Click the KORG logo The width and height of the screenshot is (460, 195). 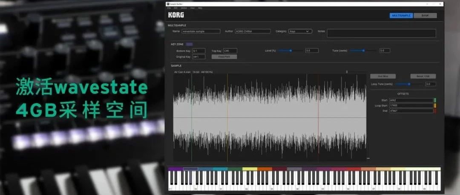(x=176, y=15)
